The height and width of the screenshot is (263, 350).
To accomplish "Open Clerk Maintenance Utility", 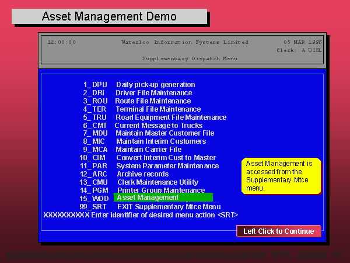I will click(157, 182).
